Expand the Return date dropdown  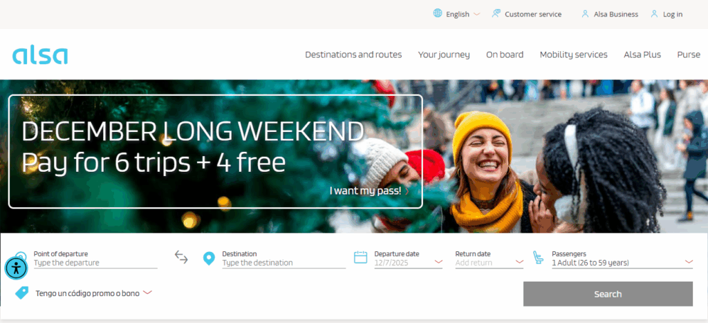pos(489,263)
